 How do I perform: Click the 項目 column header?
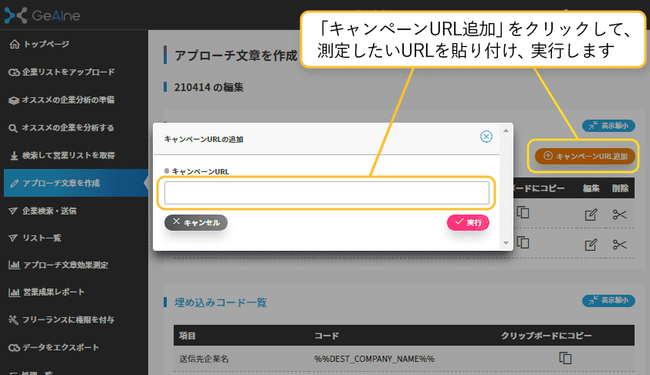[x=188, y=336]
